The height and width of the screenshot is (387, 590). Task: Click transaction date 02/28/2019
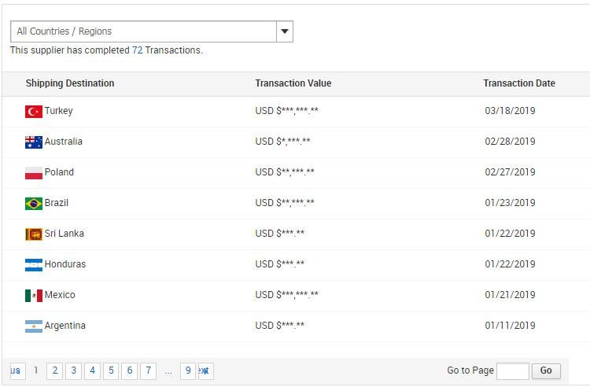click(x=510, y=142)
